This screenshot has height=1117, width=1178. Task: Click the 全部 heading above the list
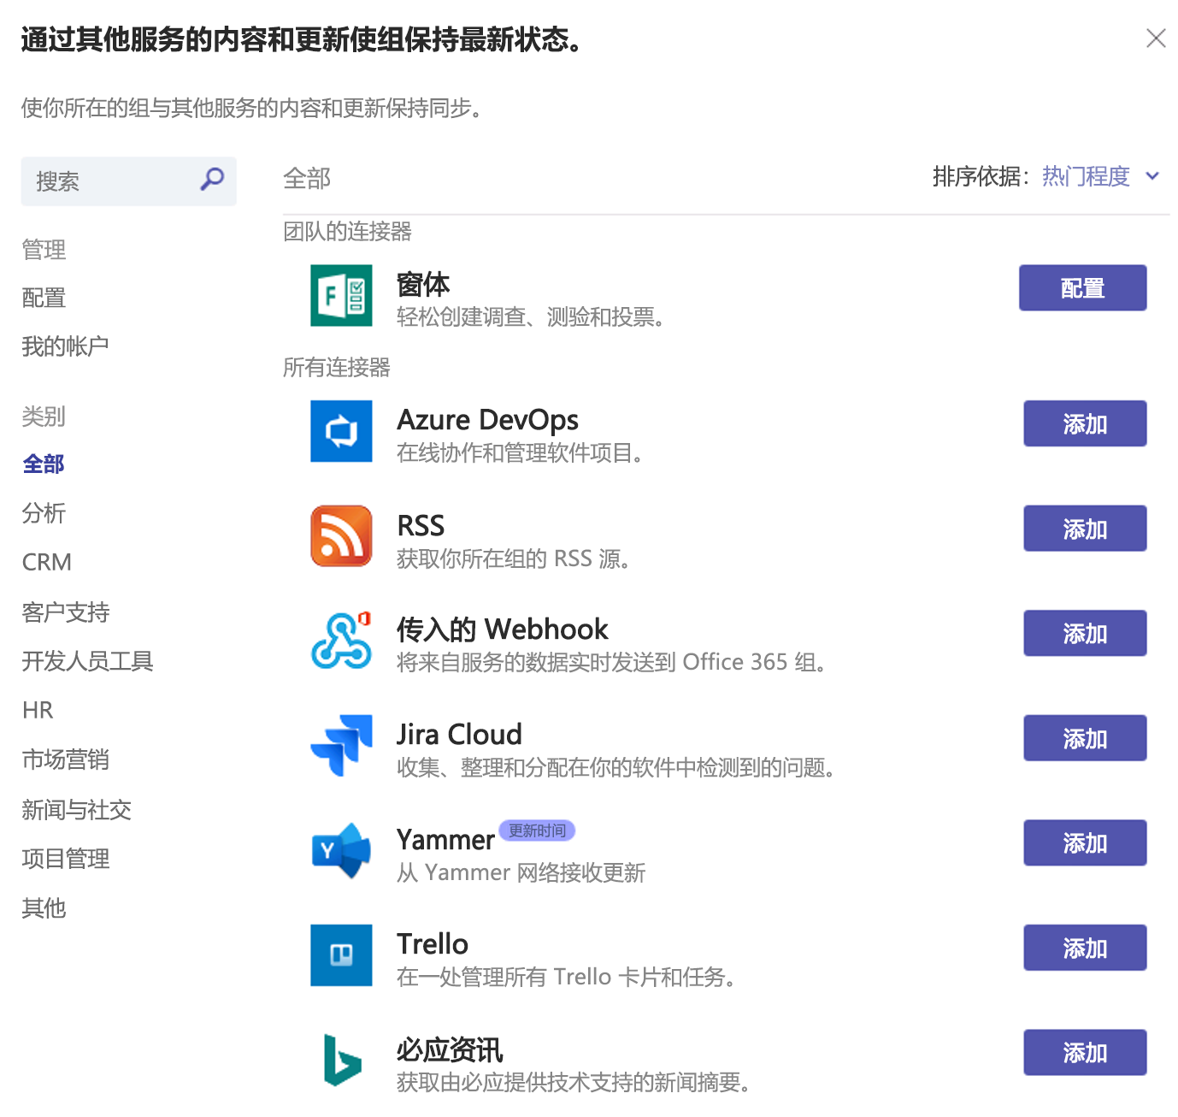(307, 178)
